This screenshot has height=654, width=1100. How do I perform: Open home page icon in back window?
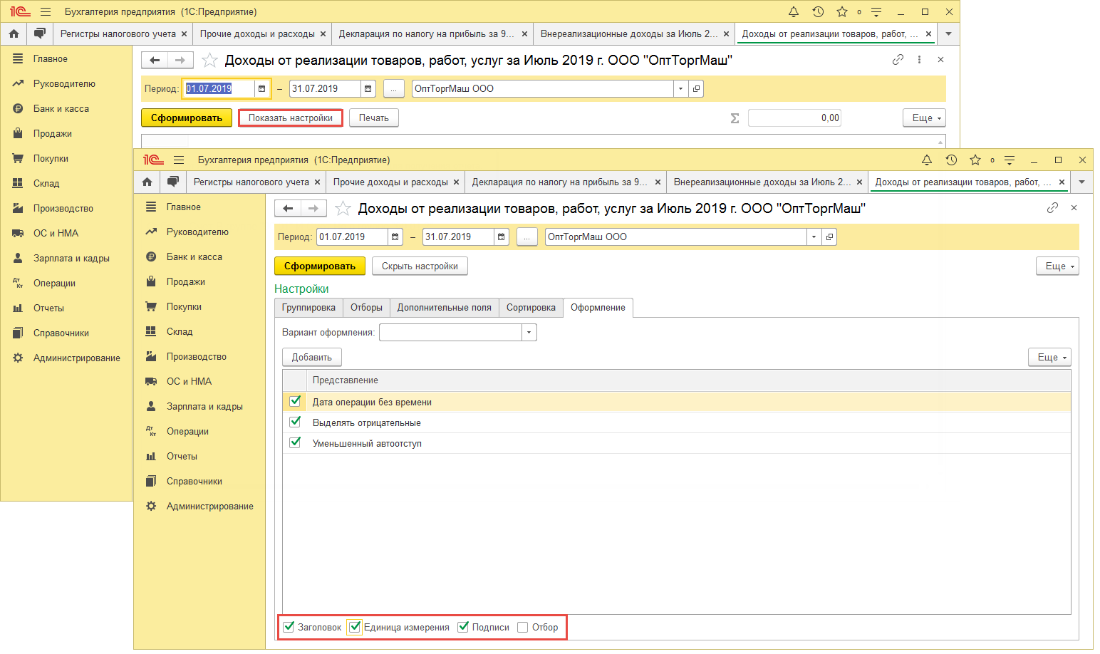[14, 34]
